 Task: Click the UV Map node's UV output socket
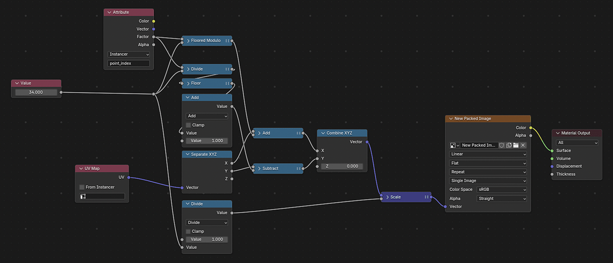pyautogui.click(x=129, y=177)
